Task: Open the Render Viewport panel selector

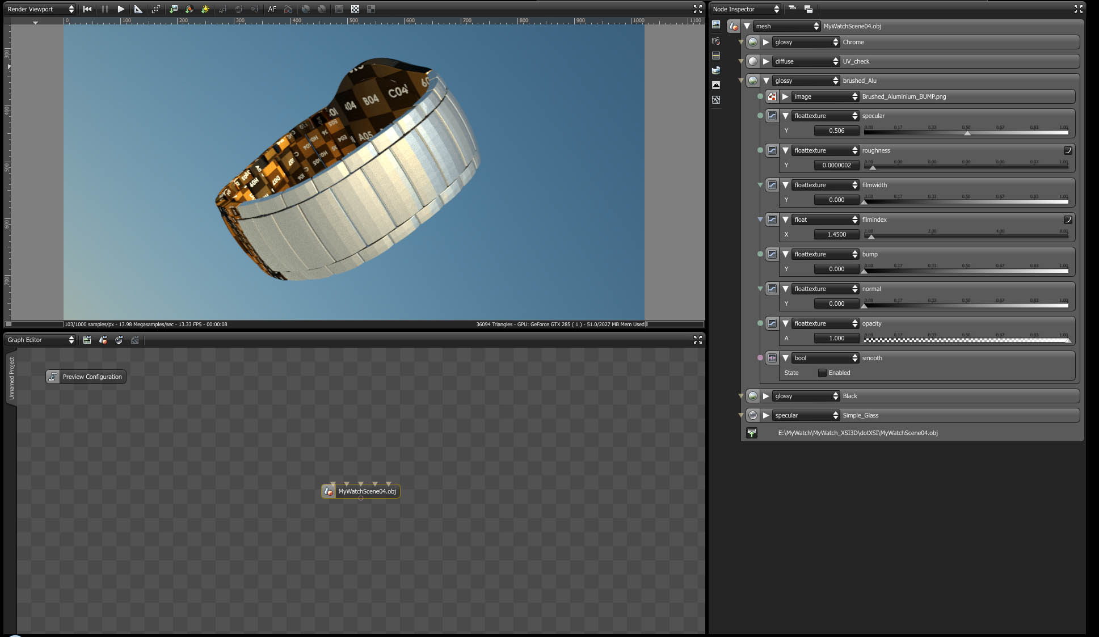Action: click(x=40, y=9)
